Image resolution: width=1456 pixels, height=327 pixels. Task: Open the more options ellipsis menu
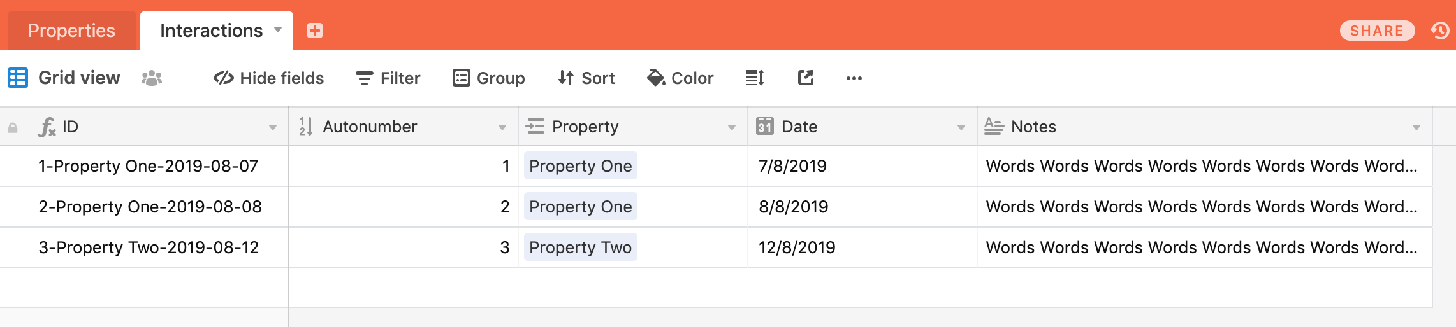coord(854,78)
